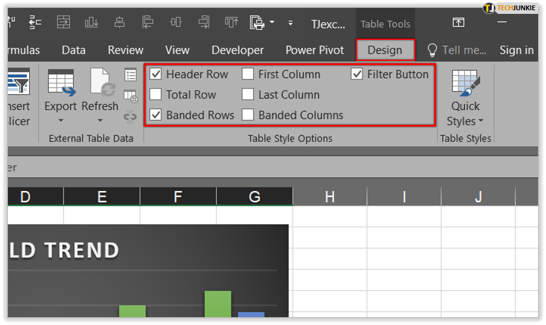The width and height of the screenshot is (546, 325).
Task: Click the Unlink table icon
Action: tap(130, 116)
